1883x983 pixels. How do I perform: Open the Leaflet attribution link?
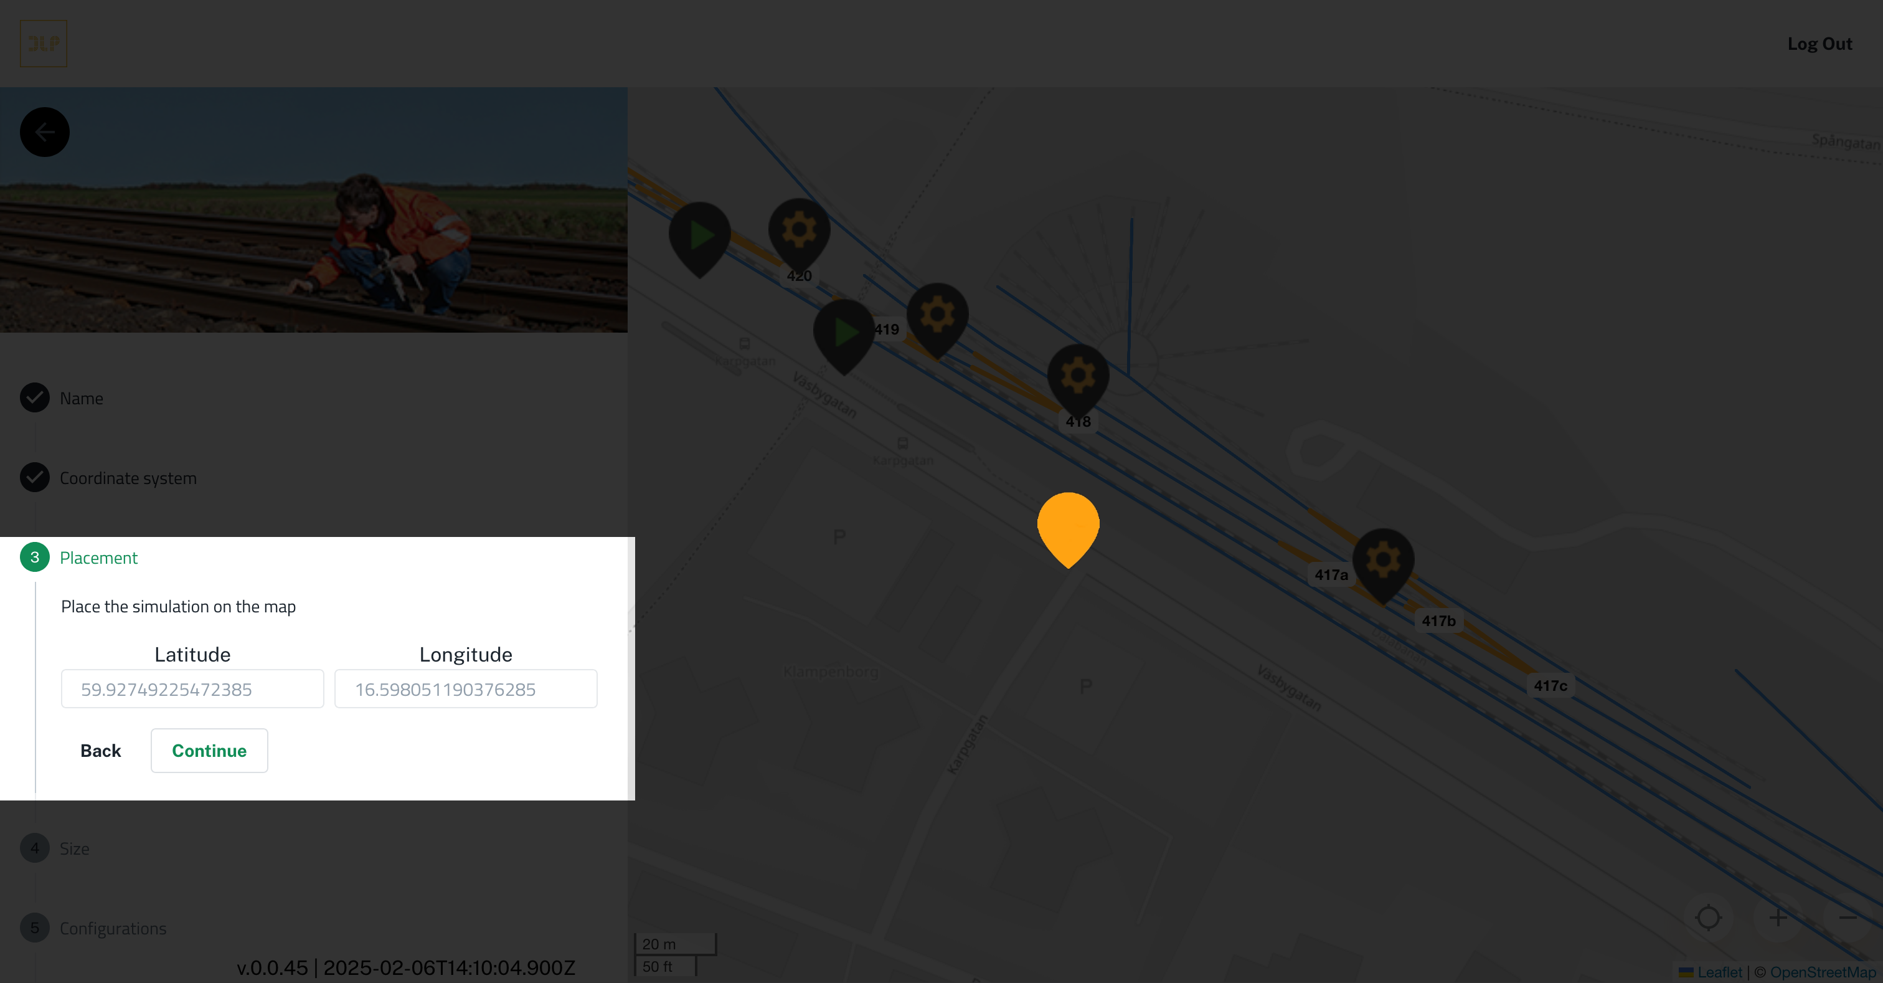pos(1711,972)
